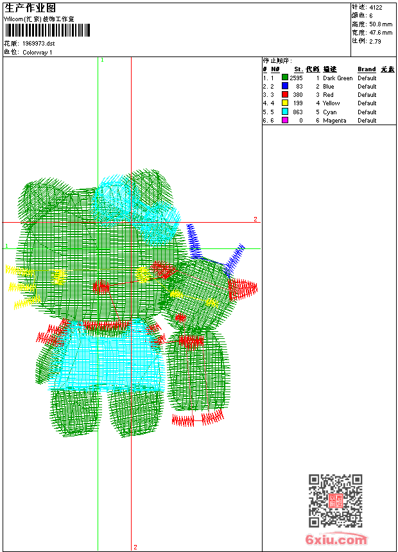This screenshot has width=398, height=552.
Task: Click the height value '50.8 mm'
Action: tap(381, 24)
